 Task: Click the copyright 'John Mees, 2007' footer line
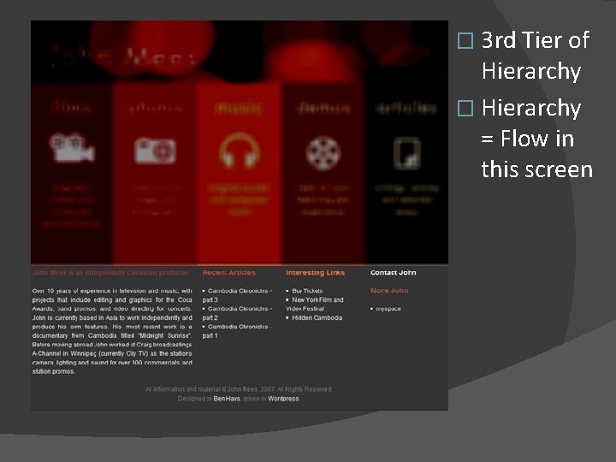tap(239, 389)
